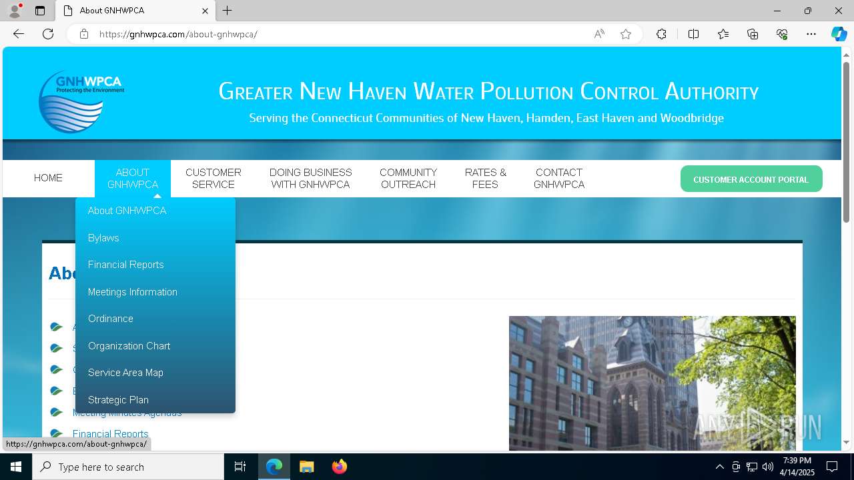
Task: Open the volume control
Action: 767,467
